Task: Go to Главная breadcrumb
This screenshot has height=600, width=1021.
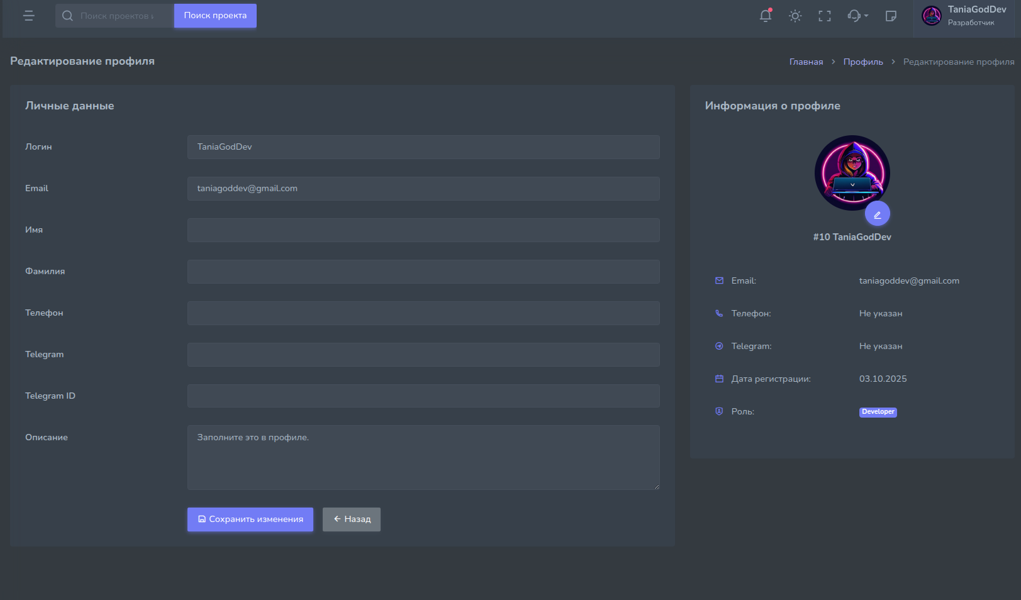Action: (x=806, y=62)
